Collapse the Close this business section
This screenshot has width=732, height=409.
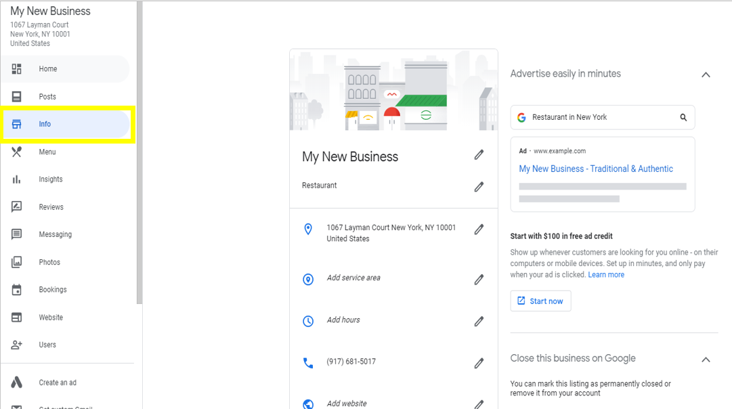pyautogui.click(x=706, y=360)
